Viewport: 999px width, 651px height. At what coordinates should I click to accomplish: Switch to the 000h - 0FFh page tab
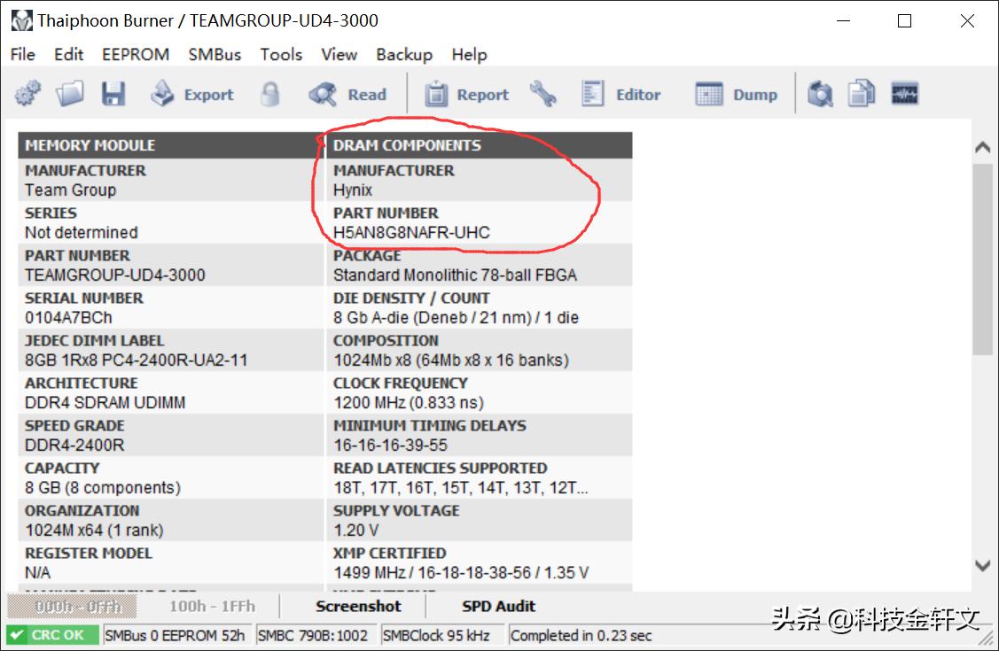point(72,607)
